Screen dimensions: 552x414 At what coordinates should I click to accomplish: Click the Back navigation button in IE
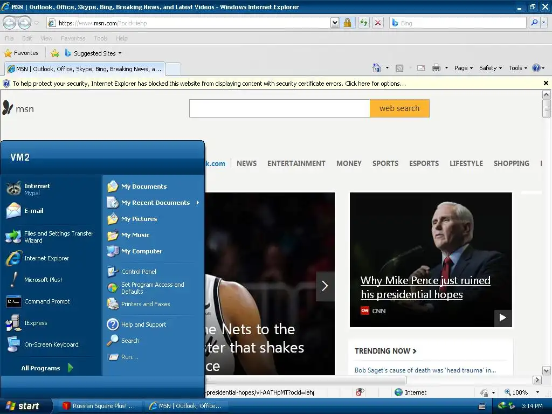[x=10, y=23]
